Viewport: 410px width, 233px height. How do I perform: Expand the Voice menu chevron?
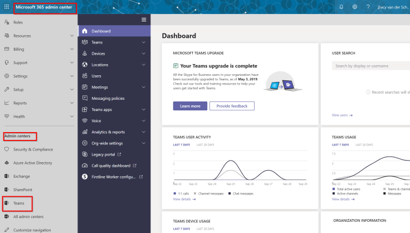[144, 121]
